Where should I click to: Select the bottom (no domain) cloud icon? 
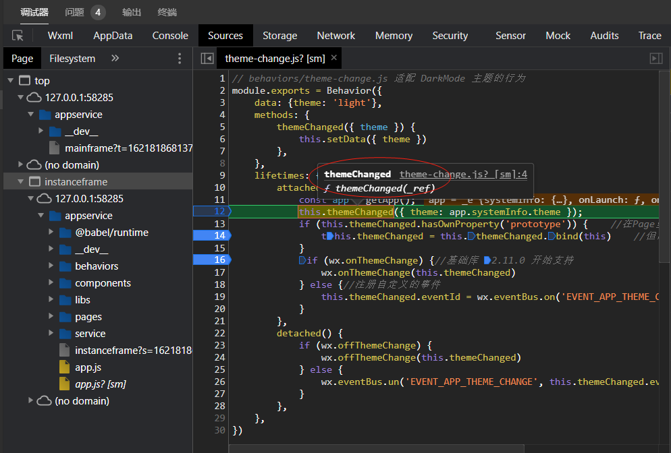point(44,401)
